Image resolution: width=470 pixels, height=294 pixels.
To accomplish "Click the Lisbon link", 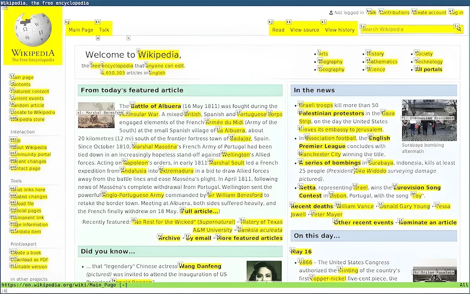I will pyautogui.click(x=338, y=196).
